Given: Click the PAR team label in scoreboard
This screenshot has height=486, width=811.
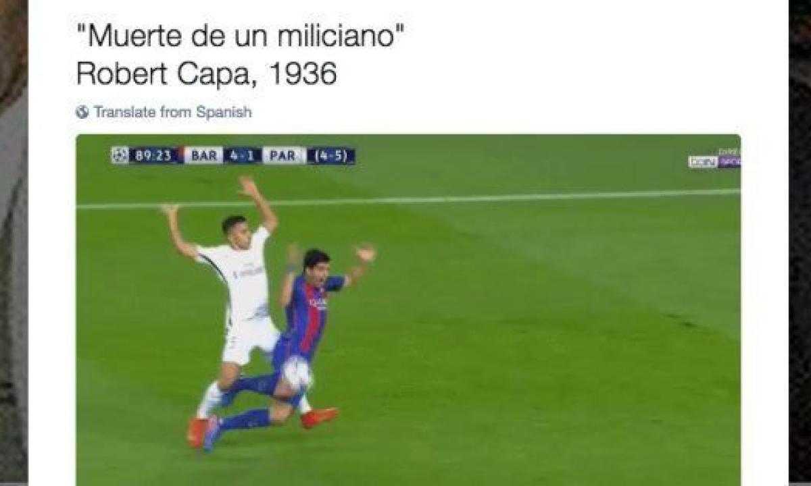Looking at the screenshot, I should coord(282,155).
